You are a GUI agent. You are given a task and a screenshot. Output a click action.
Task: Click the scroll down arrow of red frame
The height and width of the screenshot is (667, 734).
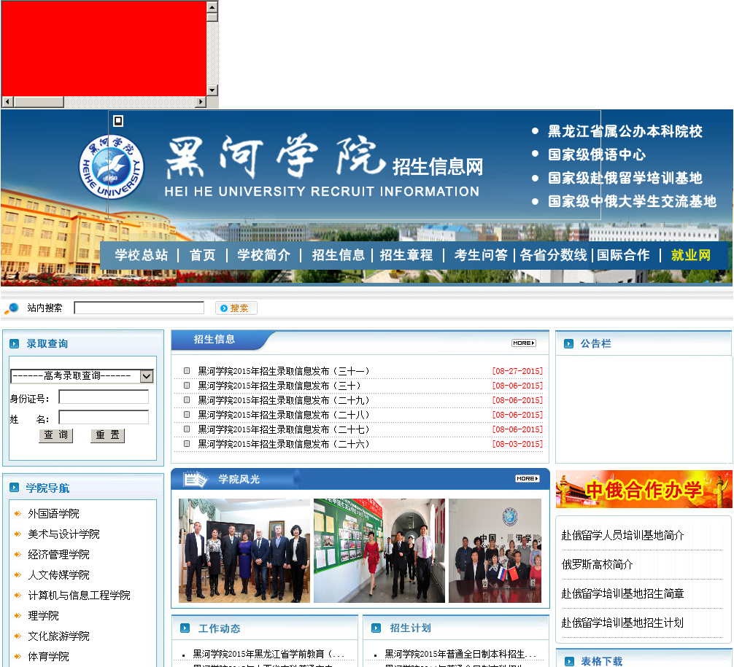coord(212,90)
